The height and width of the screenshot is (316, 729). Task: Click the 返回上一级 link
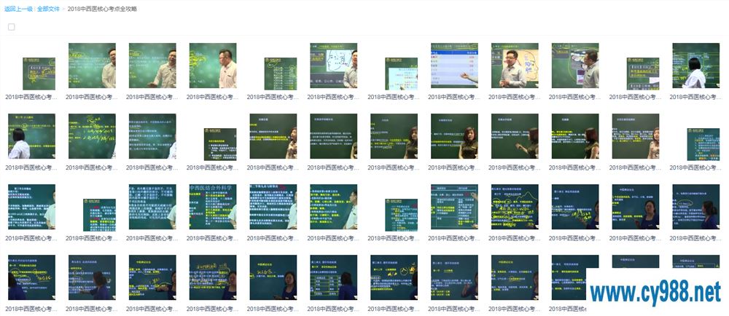pyautogui.click(x=18, y=9)
